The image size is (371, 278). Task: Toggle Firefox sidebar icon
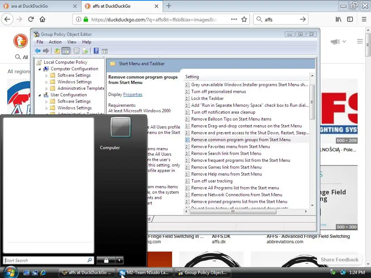(x=350, y=20)
